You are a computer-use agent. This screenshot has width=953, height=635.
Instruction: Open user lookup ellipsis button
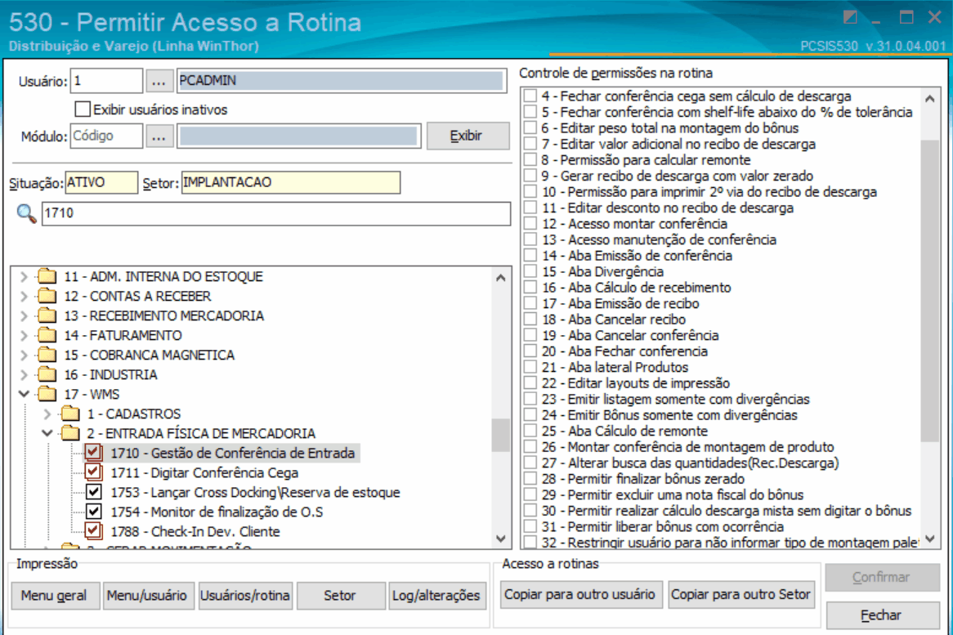point(159,81)
